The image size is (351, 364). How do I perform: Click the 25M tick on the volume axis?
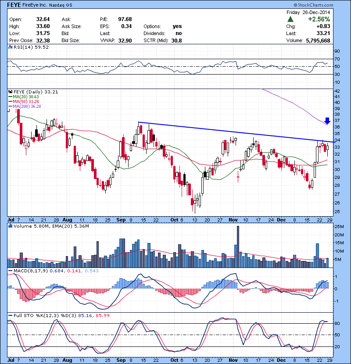point(339,227)
